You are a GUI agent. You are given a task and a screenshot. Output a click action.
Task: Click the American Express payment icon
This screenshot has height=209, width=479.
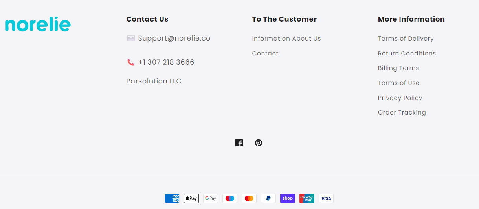pos(172,198)
